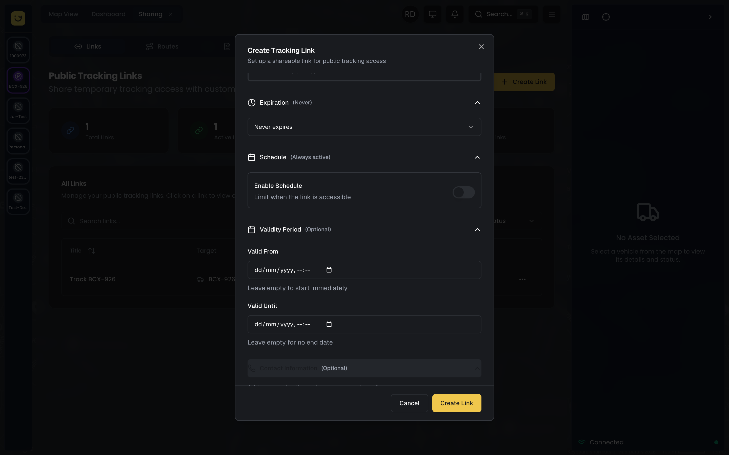The height and width of the screenshot is (455, 729).
Task: Open the Never expires dropdown
Action: click(x=364, y=127)
